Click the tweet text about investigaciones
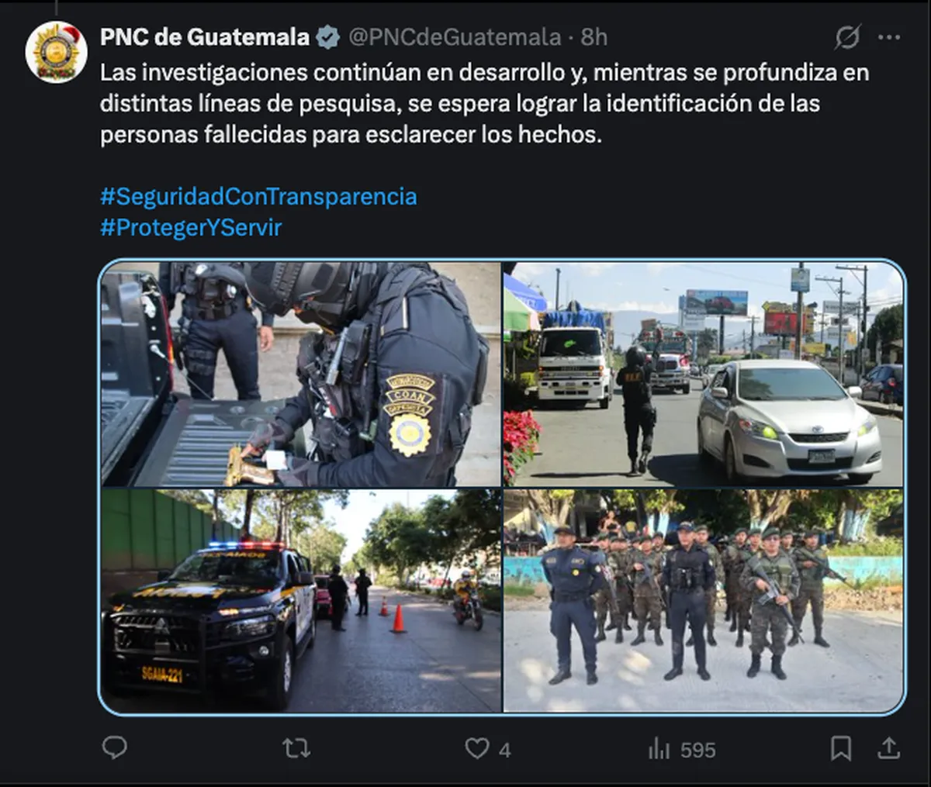 tap(484, 103)
